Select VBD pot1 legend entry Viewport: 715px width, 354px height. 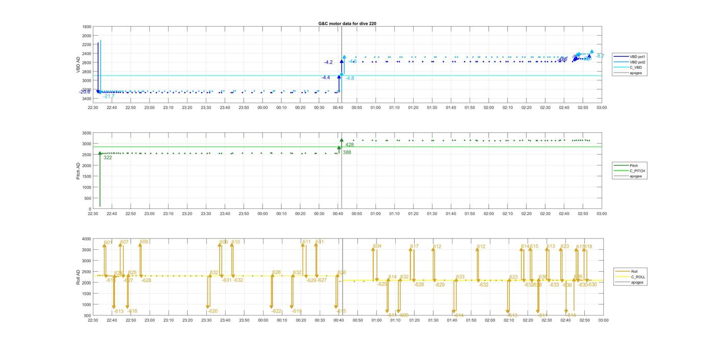pyautogui.click(x=631, y=57)
